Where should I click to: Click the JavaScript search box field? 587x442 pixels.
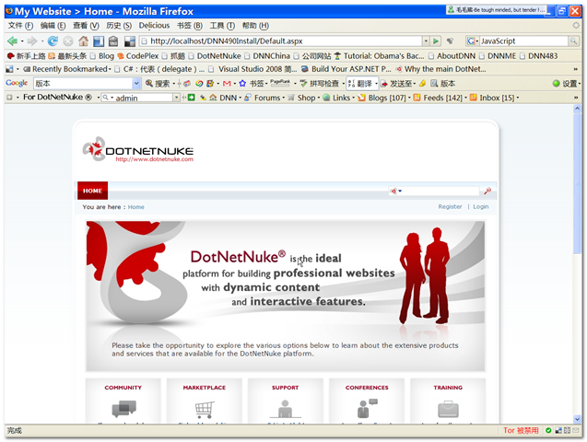[x=523, y=41]
